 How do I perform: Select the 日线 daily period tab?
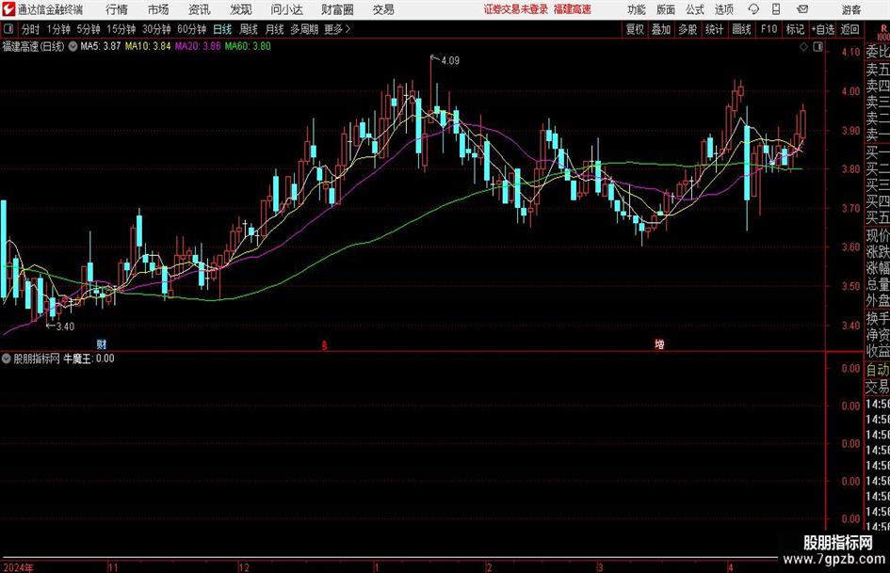coord(222,29)
